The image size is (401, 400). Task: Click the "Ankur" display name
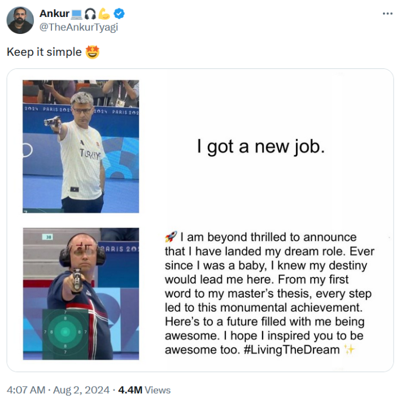pyautogui.click(x=54, y=14)
